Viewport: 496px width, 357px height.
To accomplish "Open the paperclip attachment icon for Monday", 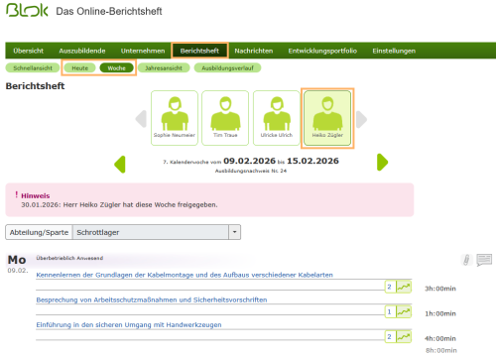I will [466, 260].
